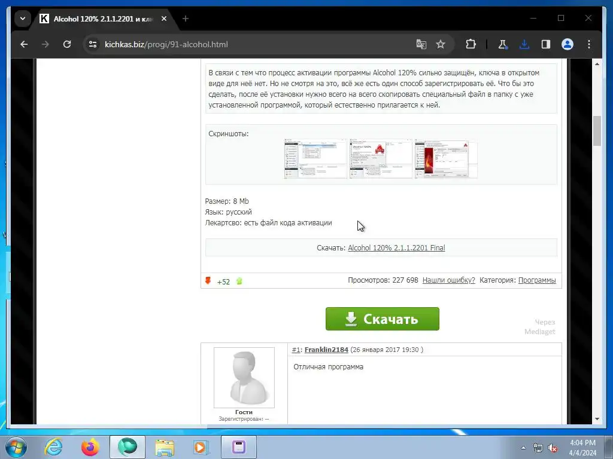The image size is (613, 459).
Task: Click the forward navigation arrow
Action: tap(45, 44)
